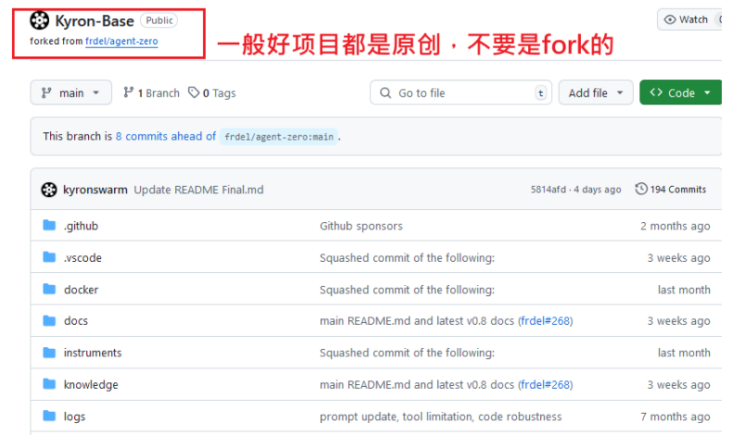Viewport: 732px width, 435px height.
Task: Click the t shortcut key hint badge
Action: (540, 93)
